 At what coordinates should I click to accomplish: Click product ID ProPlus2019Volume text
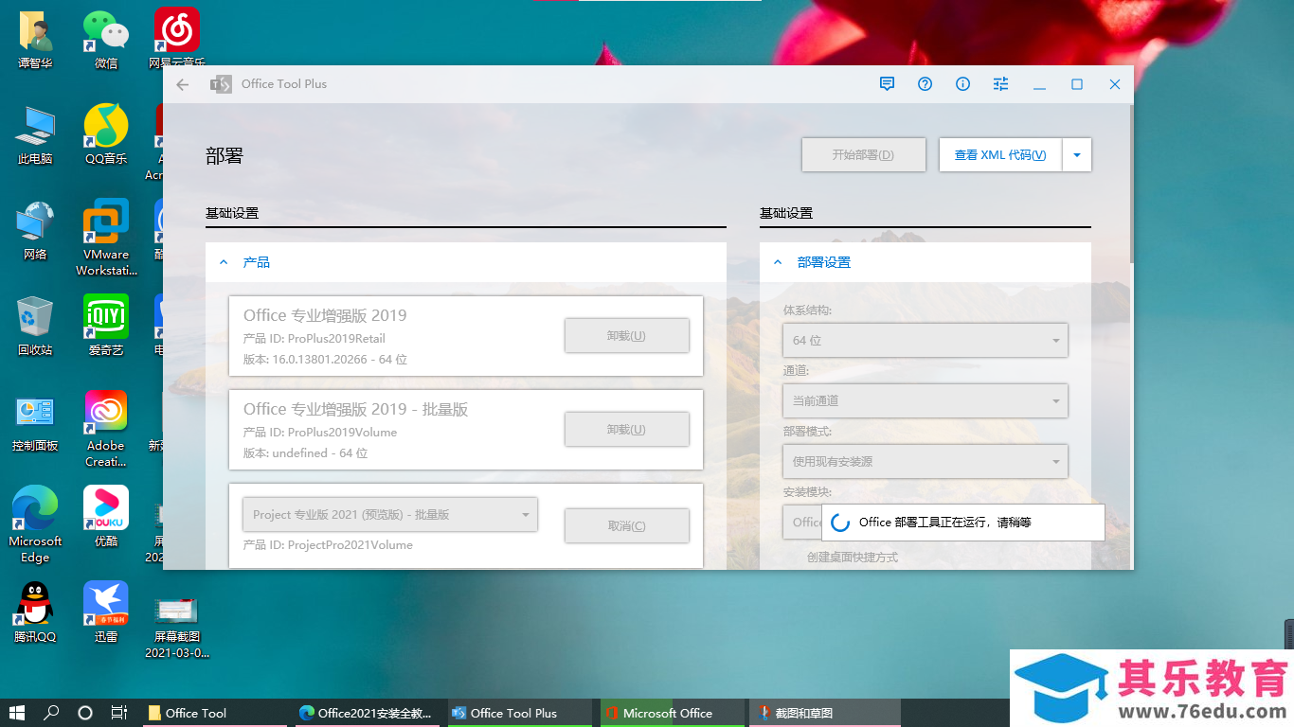point(320,432)
